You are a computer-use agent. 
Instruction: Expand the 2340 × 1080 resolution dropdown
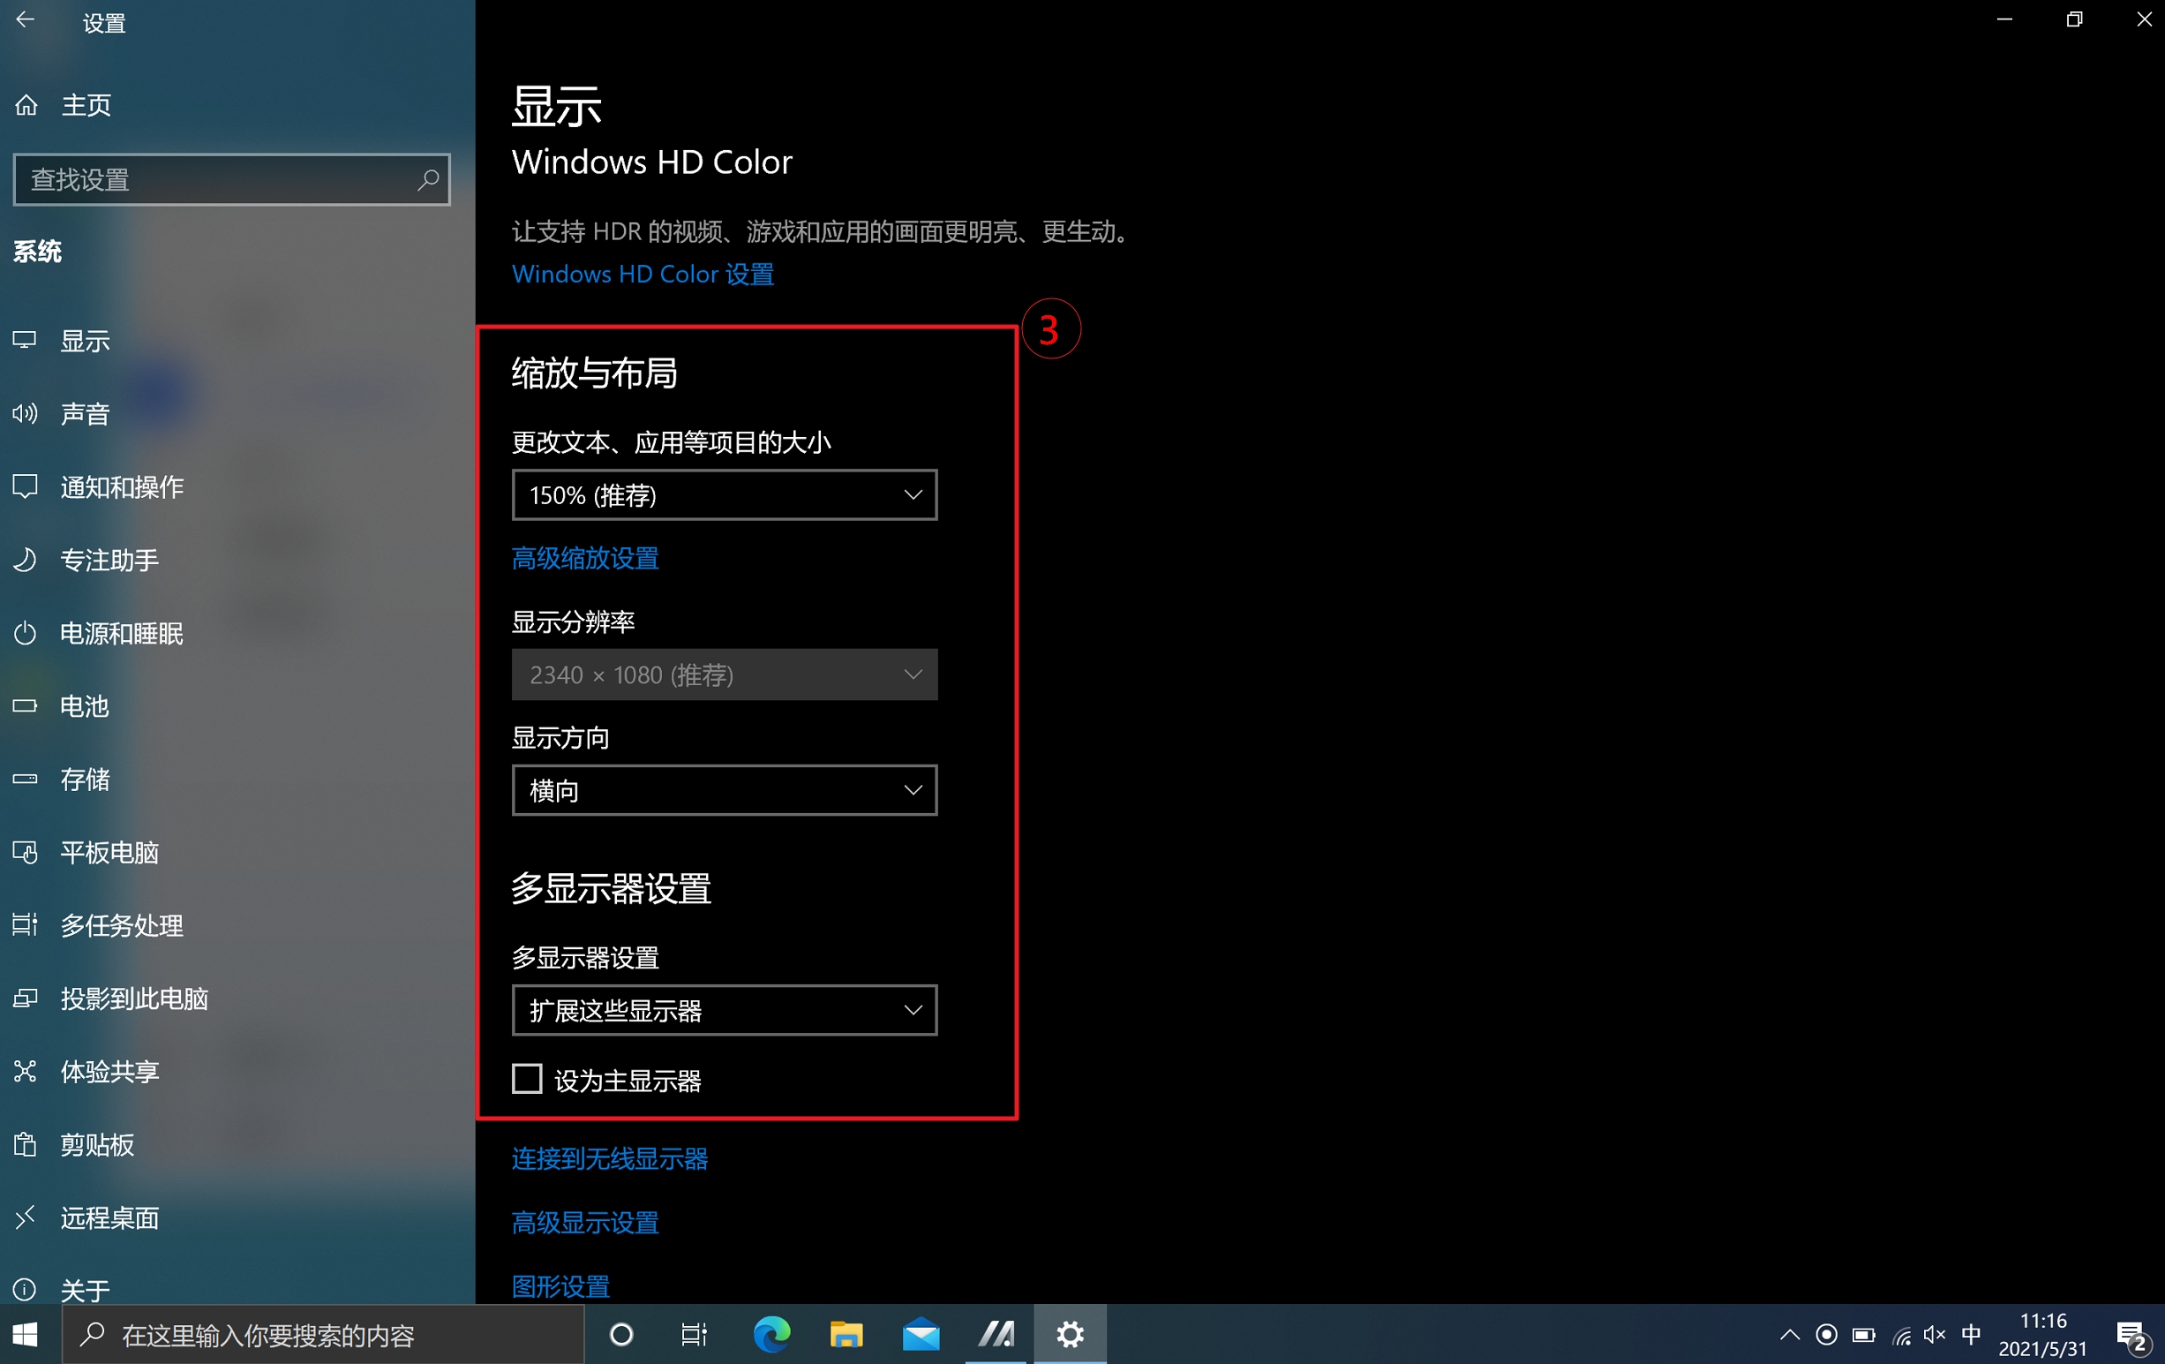[725, 674]
